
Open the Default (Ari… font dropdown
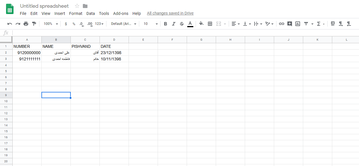[124, 24]
